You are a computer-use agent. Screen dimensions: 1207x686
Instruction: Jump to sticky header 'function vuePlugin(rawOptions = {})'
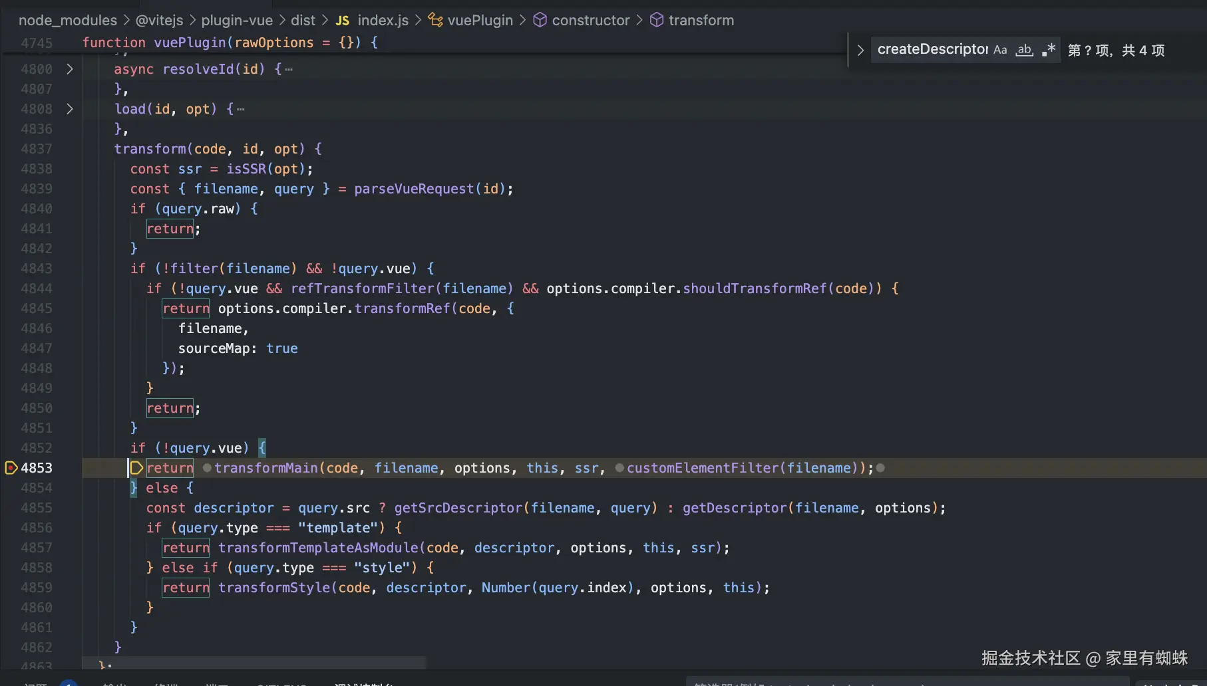[x=230, y=43]
